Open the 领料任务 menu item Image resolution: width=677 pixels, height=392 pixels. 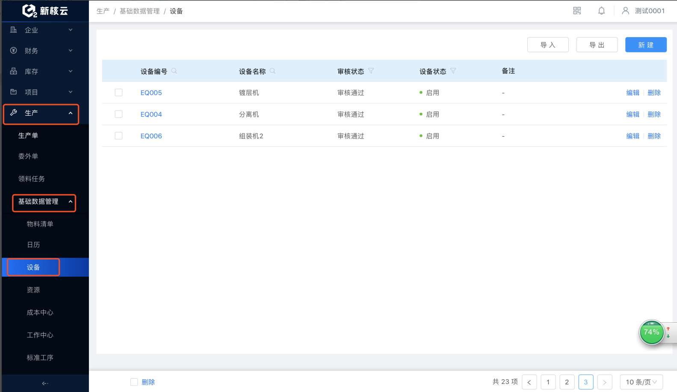click(x=31, y=179)
